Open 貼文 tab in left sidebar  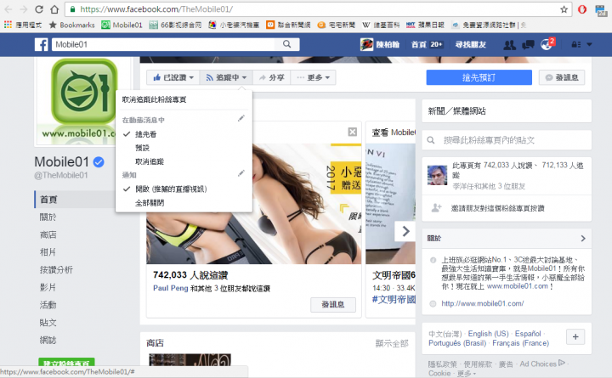point(48,323)
